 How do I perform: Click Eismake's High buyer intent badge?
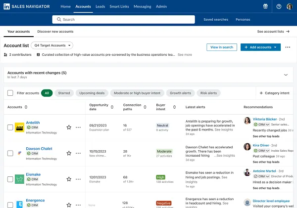tap(160, 177)
